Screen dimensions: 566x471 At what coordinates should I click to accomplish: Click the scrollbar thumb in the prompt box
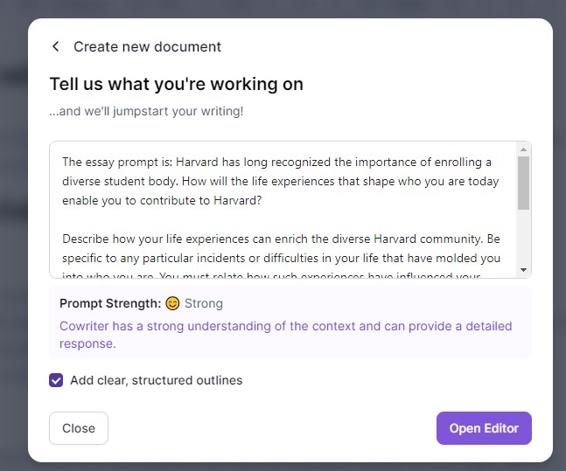coord(523,183)
